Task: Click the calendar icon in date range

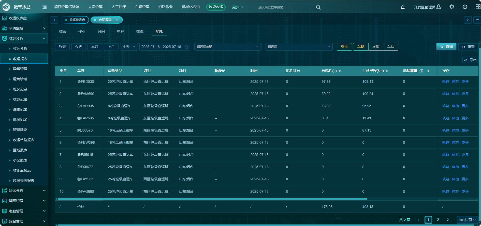Action: (x=186, y=47)
